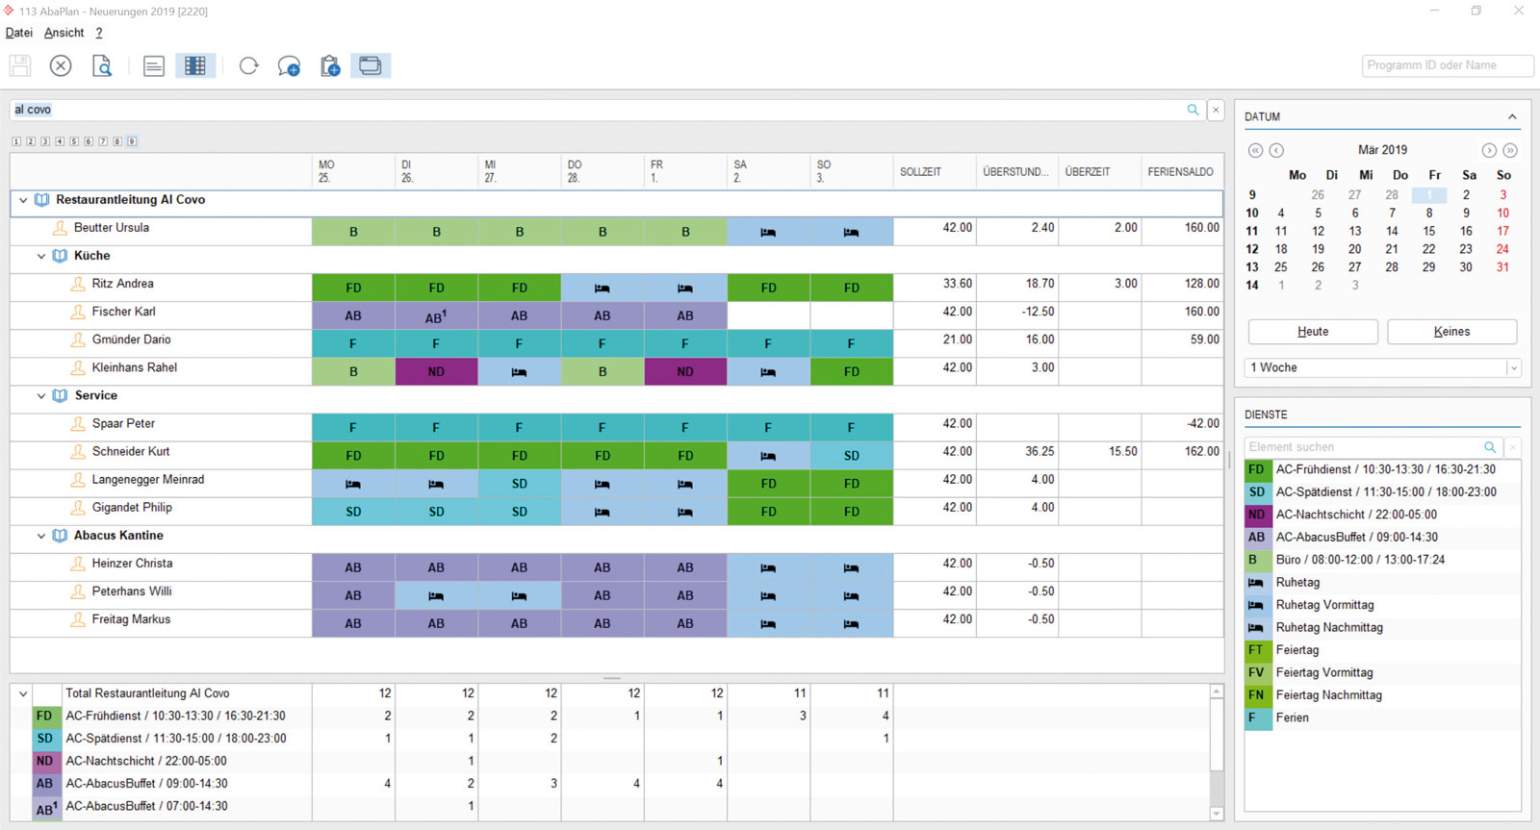Toggle outline level 3 button

(x=45, y=141)
